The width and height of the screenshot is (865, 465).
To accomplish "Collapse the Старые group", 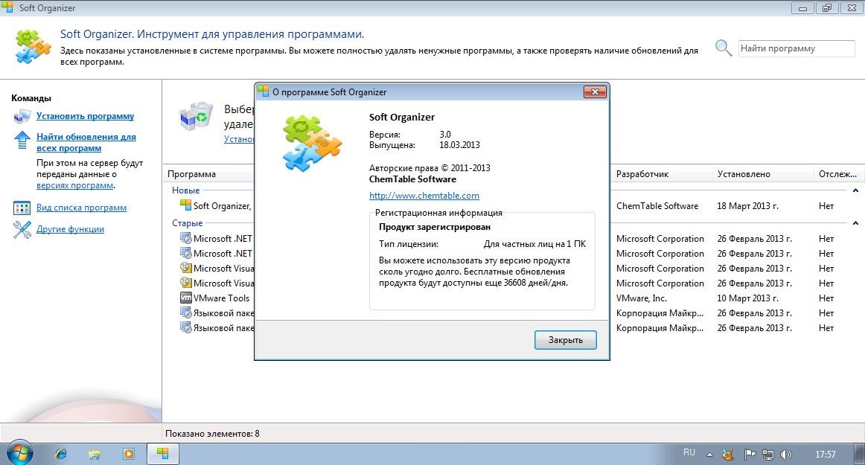I will (855, 223).
